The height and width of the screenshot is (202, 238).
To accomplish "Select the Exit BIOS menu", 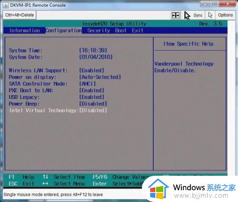I will (138, 31).
